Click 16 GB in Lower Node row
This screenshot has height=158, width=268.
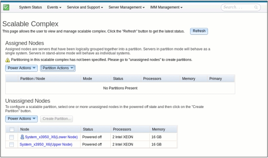pyautogui.click(x=156, y=137)
